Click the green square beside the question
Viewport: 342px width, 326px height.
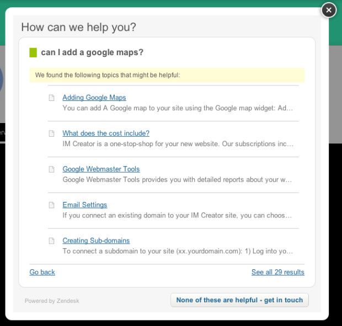pyautogui.click(x=33, y=52)
